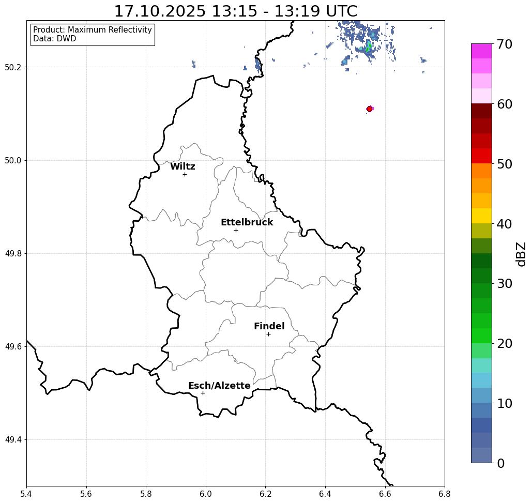Image resolution: width=532 pixels, height=503 pixels.
Task: Click the latitude 50.0 axis label
Action: [13, 160]
